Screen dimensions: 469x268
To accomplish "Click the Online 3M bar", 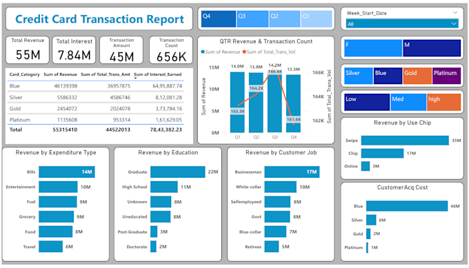I will (x=366, y=166).
